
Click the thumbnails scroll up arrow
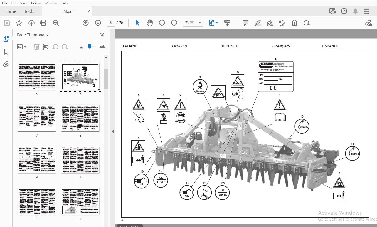[106, 58]
